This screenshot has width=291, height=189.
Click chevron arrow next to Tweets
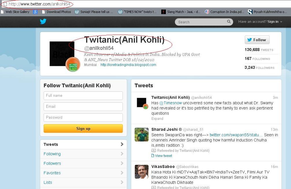pyautogui.click(x=122, y=144)
